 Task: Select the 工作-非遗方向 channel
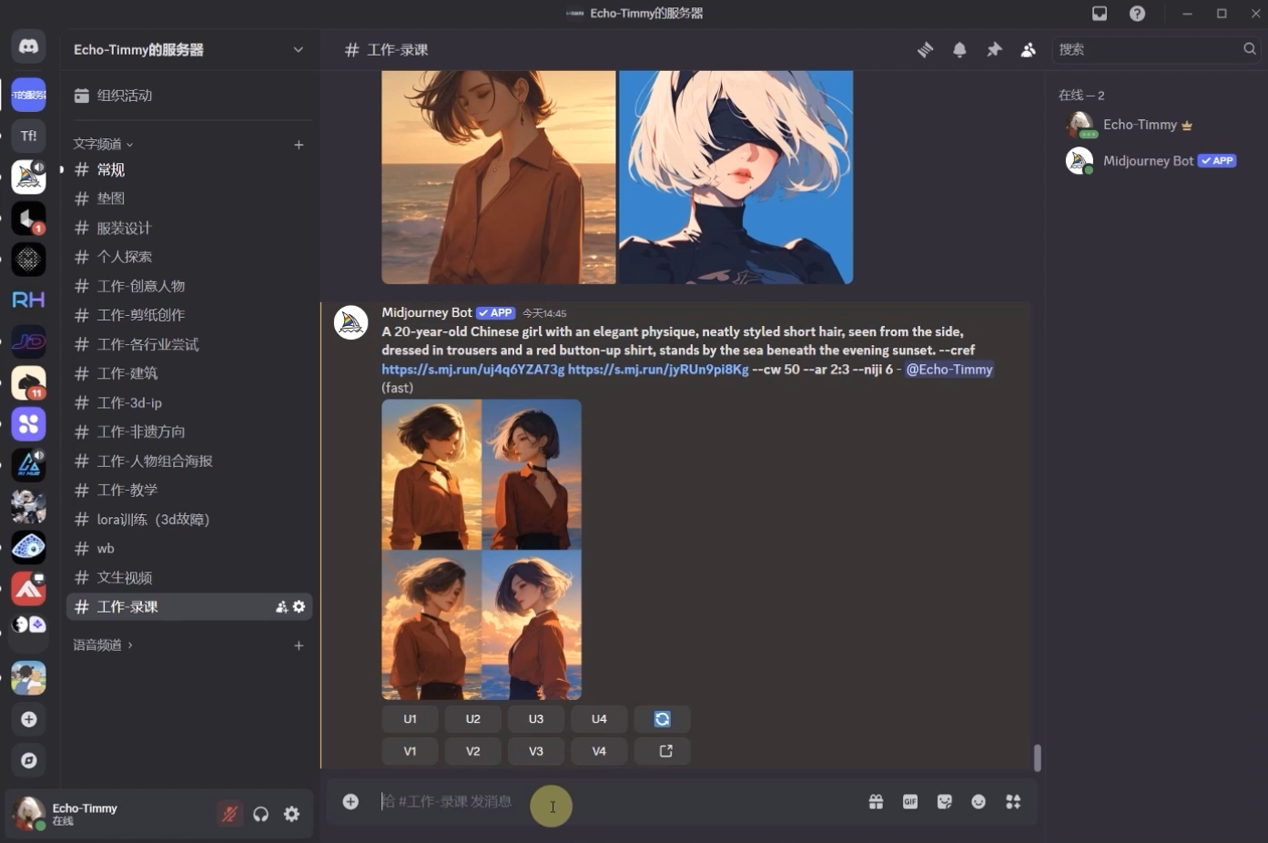coord(189,432)
